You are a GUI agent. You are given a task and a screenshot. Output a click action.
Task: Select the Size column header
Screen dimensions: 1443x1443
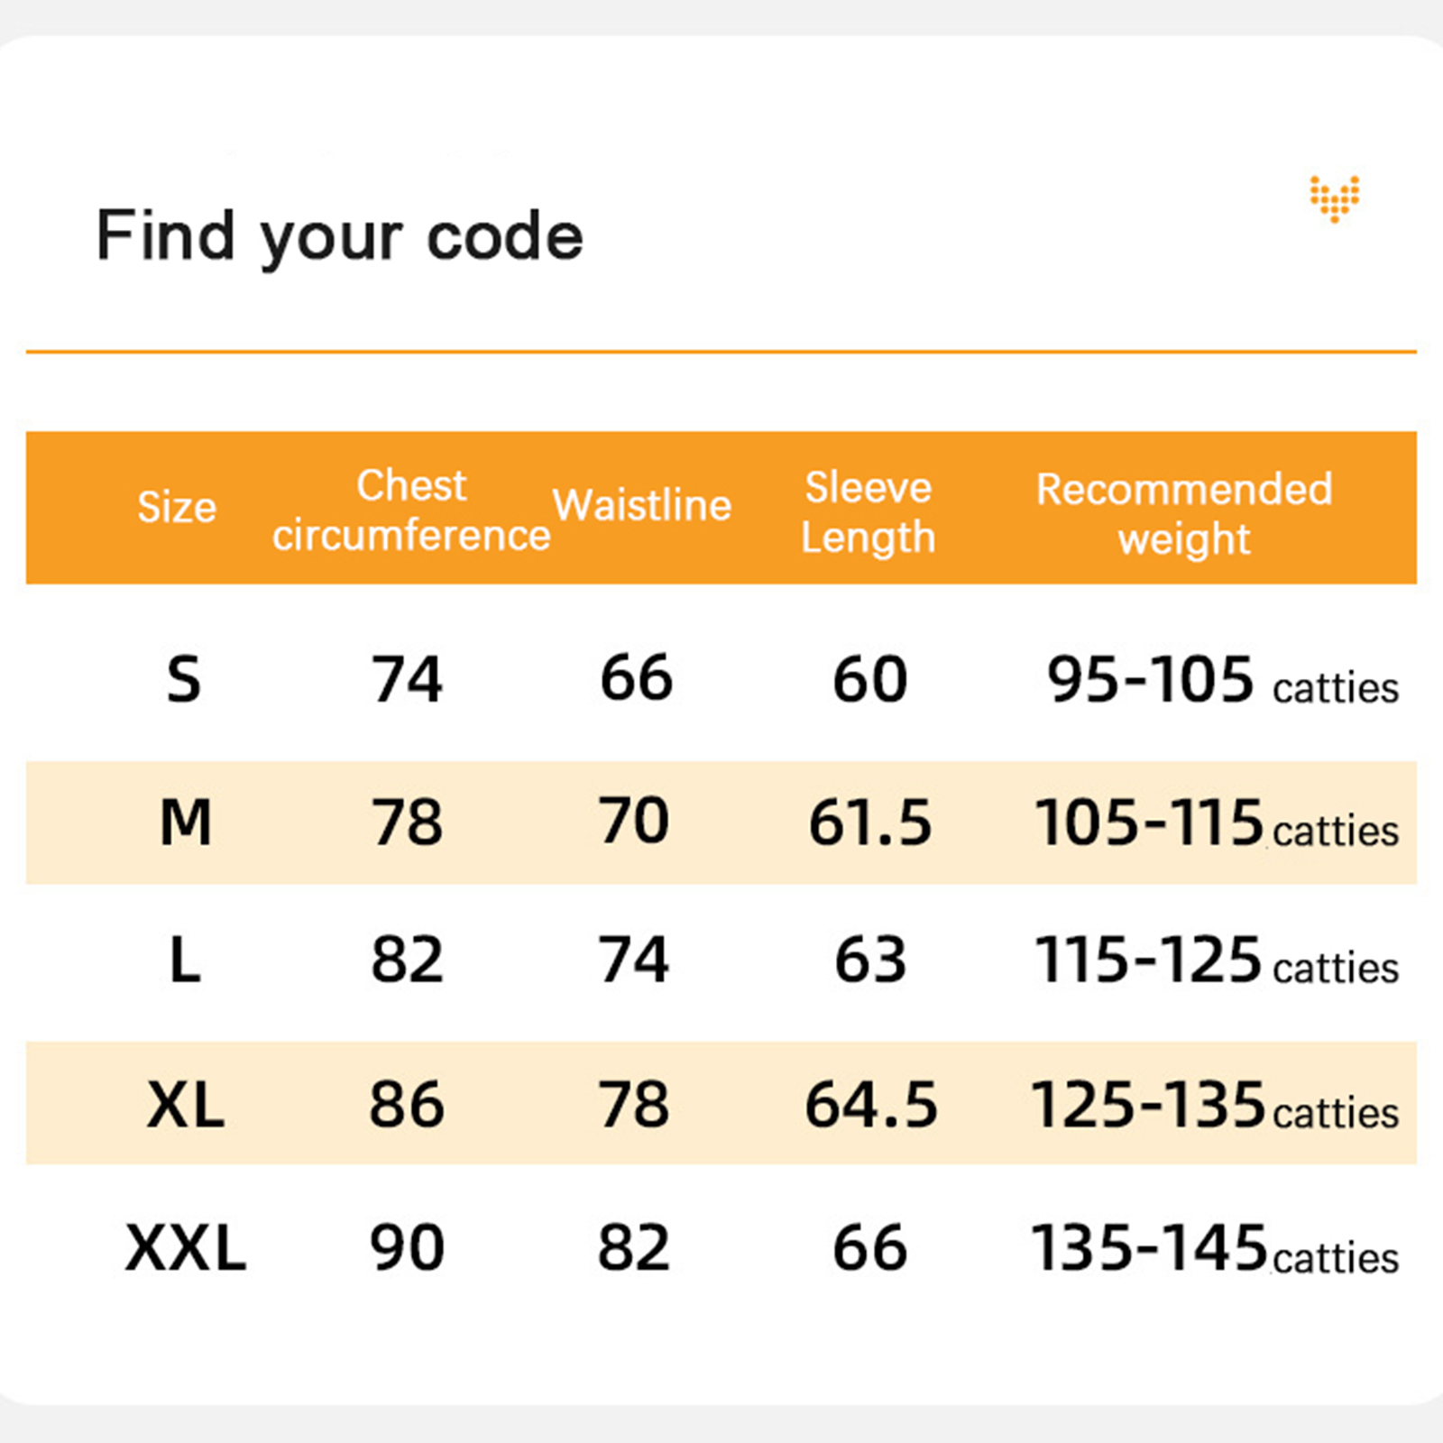pyautogui.click(x=177, y=507)
